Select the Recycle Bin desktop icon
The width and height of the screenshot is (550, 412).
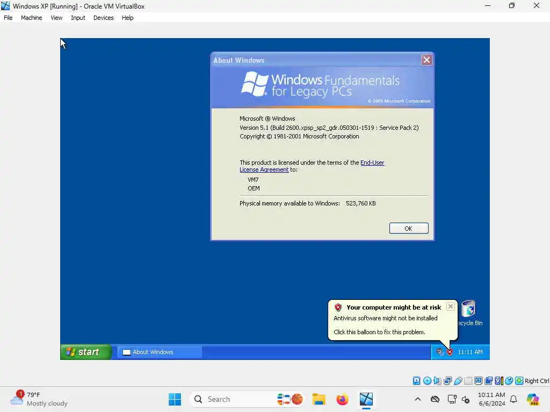coord(469,313)
